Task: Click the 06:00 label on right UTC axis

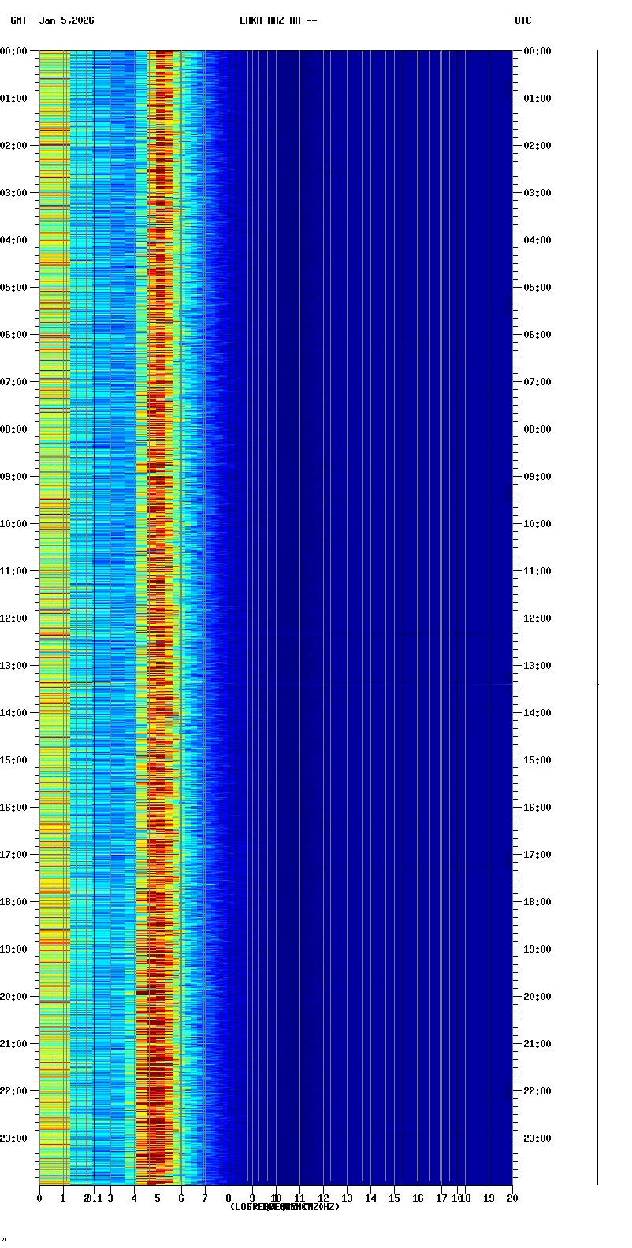Action: 537,335
